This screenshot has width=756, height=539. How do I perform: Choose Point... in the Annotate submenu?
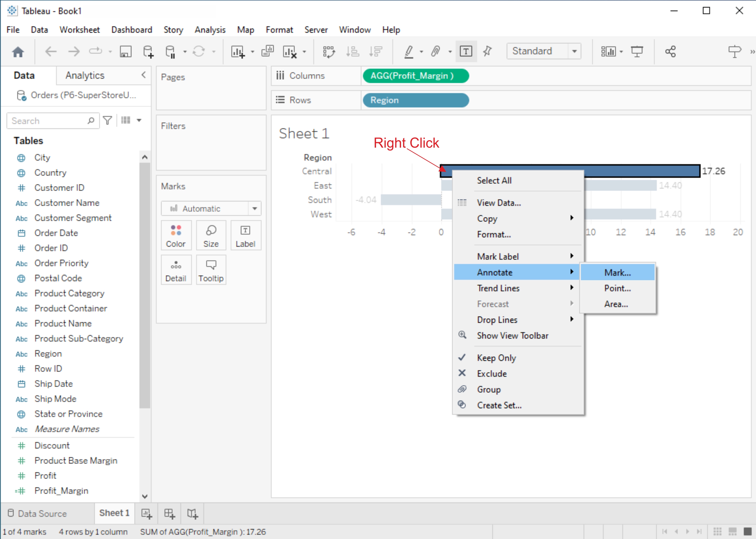(x=618, y=288)
